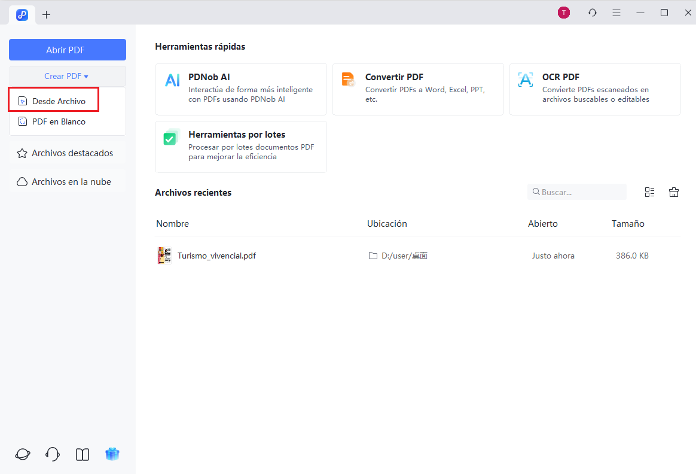
Task: Clear recent files with trash icon
Action: [x=674, y=192]
